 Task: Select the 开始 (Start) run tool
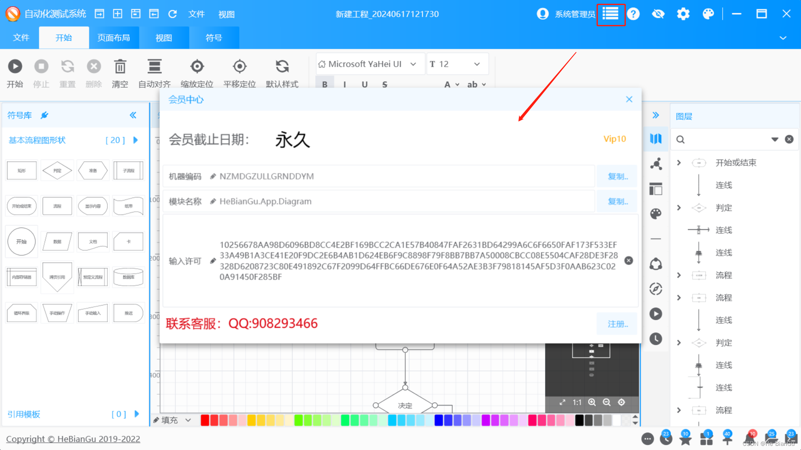(15, 66)
